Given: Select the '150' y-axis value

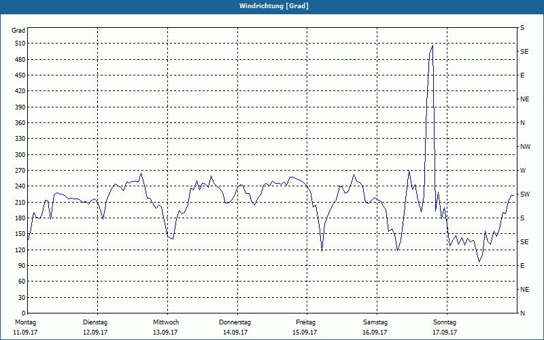Looking at the screenshot, I should [20, 234].
